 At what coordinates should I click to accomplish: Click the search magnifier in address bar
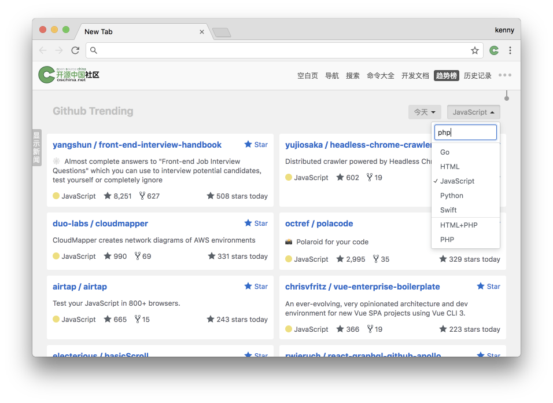pos(94,50)
